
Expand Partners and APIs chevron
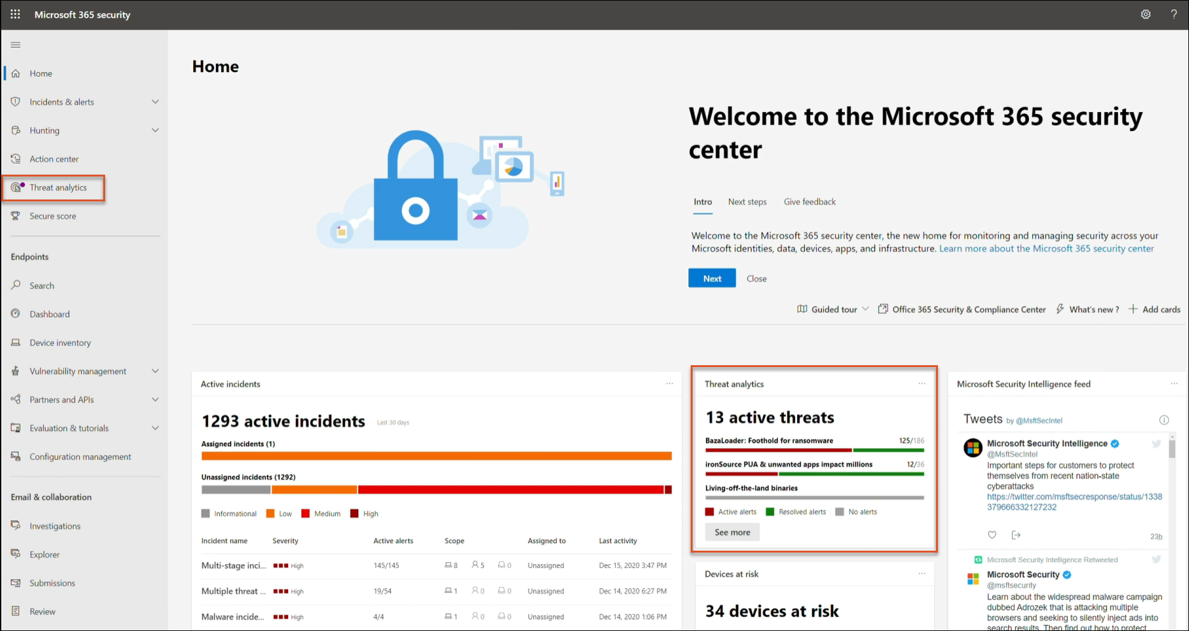click(155, 400)
